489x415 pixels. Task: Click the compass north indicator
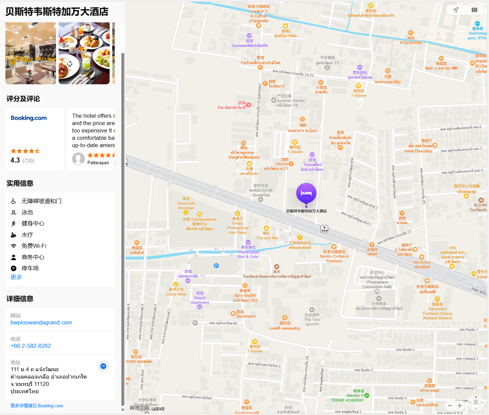[x=476, y=402]
